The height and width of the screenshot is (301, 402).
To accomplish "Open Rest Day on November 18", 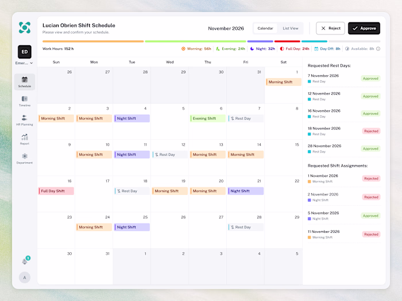I will point(132,191).
